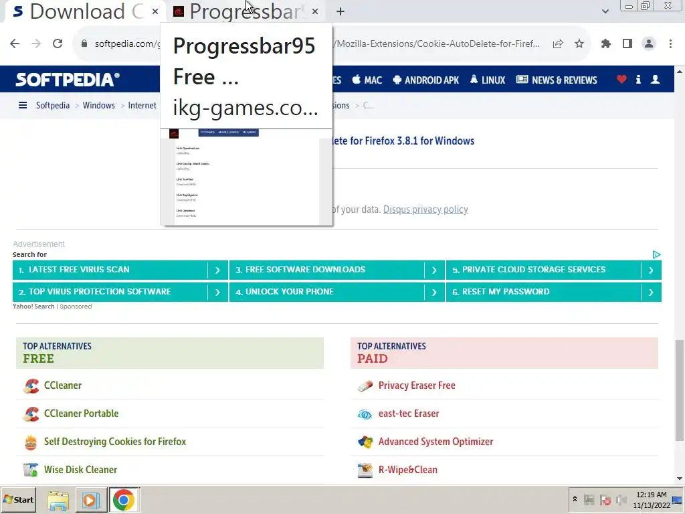Click the user account icon in Softpedia header
Viewport: 685px width, 514px height.
tap(656, 79)
